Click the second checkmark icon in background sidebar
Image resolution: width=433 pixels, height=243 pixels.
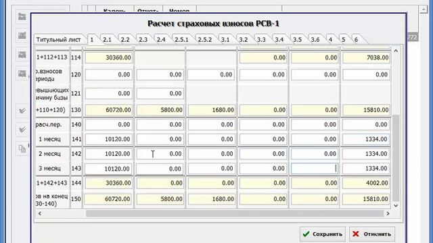tap(22, 130)
